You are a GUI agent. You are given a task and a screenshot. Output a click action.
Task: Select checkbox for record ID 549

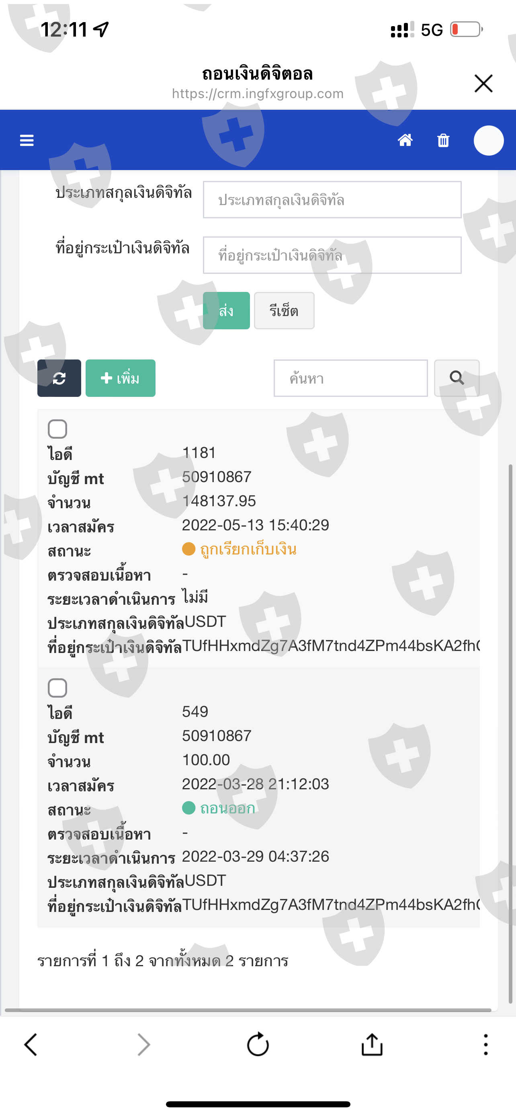coord(57,688)
